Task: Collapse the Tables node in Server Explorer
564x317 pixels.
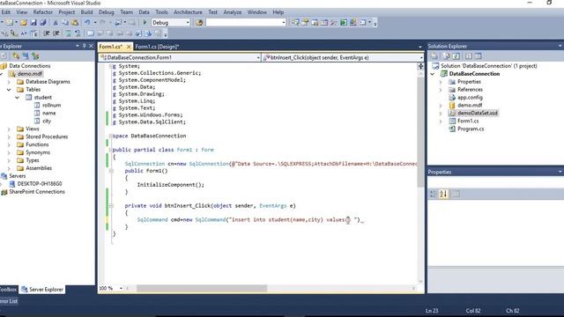Action: (9, 90)
